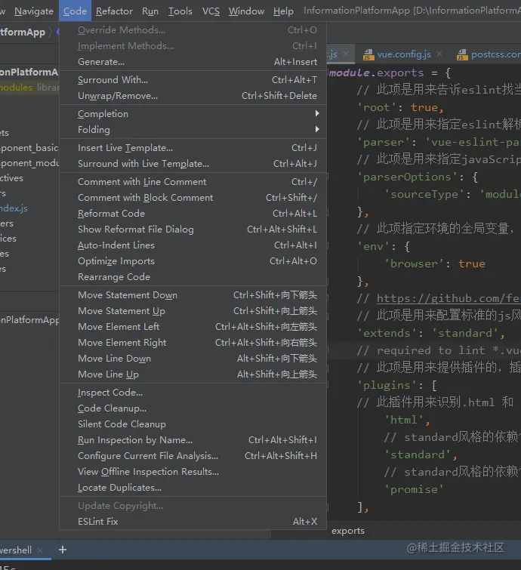Expand the Completion submenu
This screenshot has height=570, width=521.
coord(193,114)
